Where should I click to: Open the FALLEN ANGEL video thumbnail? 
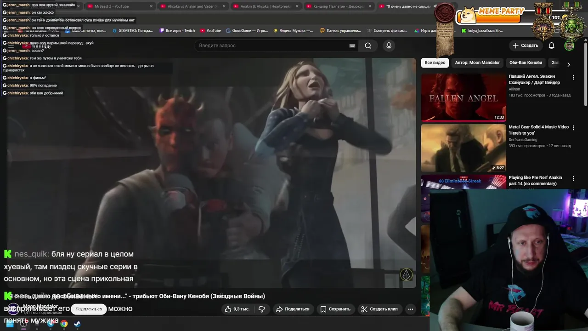(464, 97)
